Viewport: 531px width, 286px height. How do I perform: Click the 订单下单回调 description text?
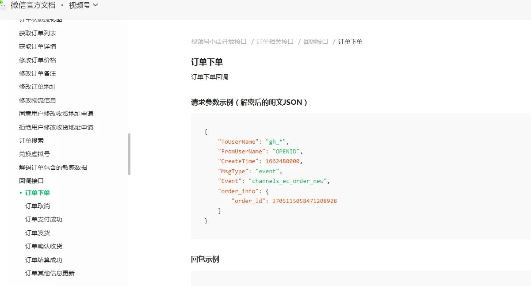pyautogui.click(x=210, y=77)
